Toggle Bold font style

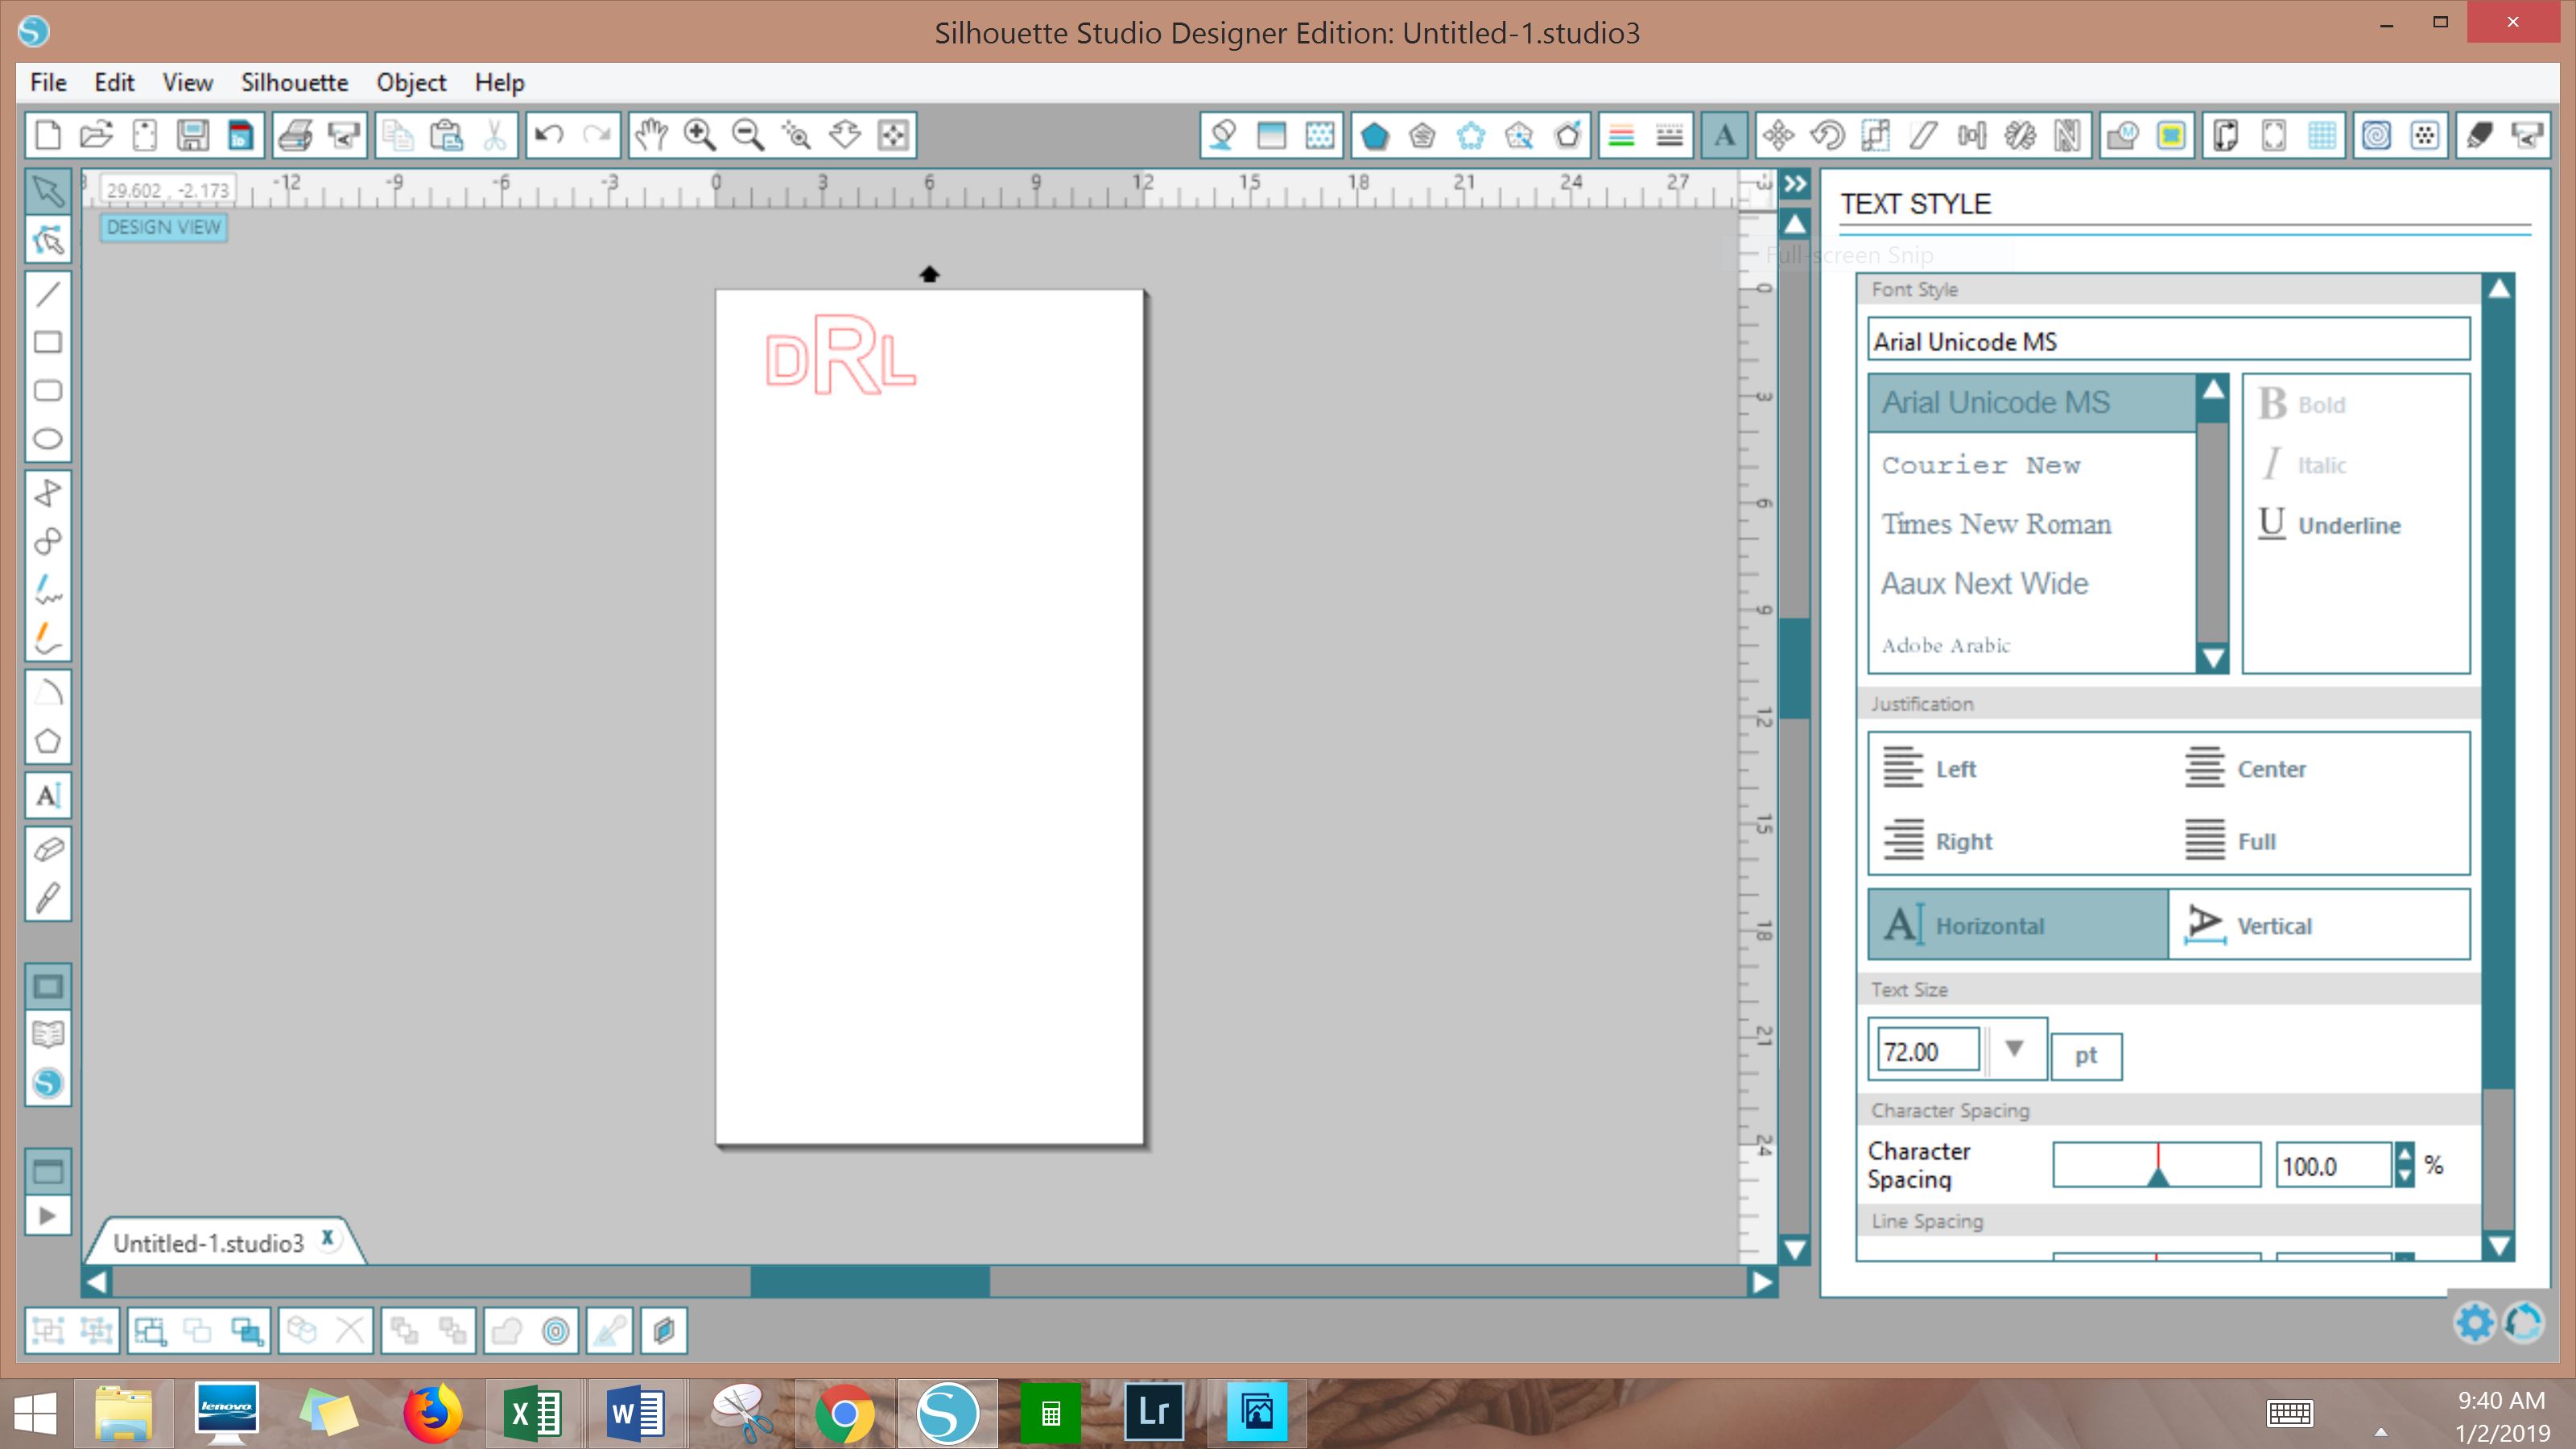2302,404
